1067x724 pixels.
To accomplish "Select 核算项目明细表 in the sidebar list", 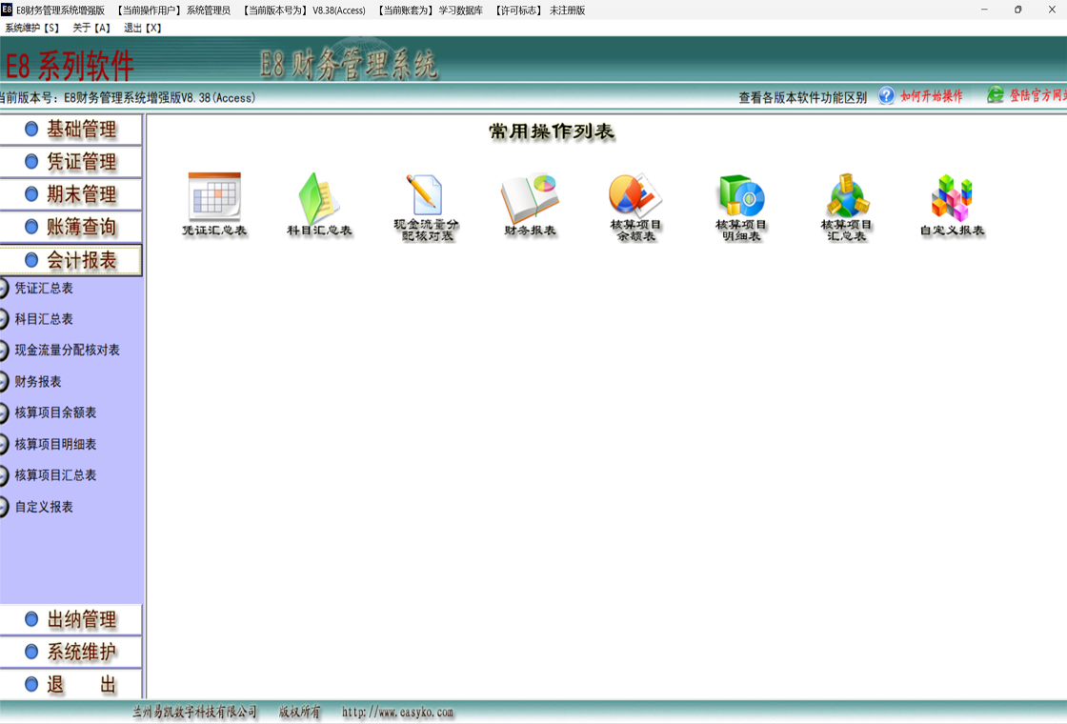I will (55, 445).
